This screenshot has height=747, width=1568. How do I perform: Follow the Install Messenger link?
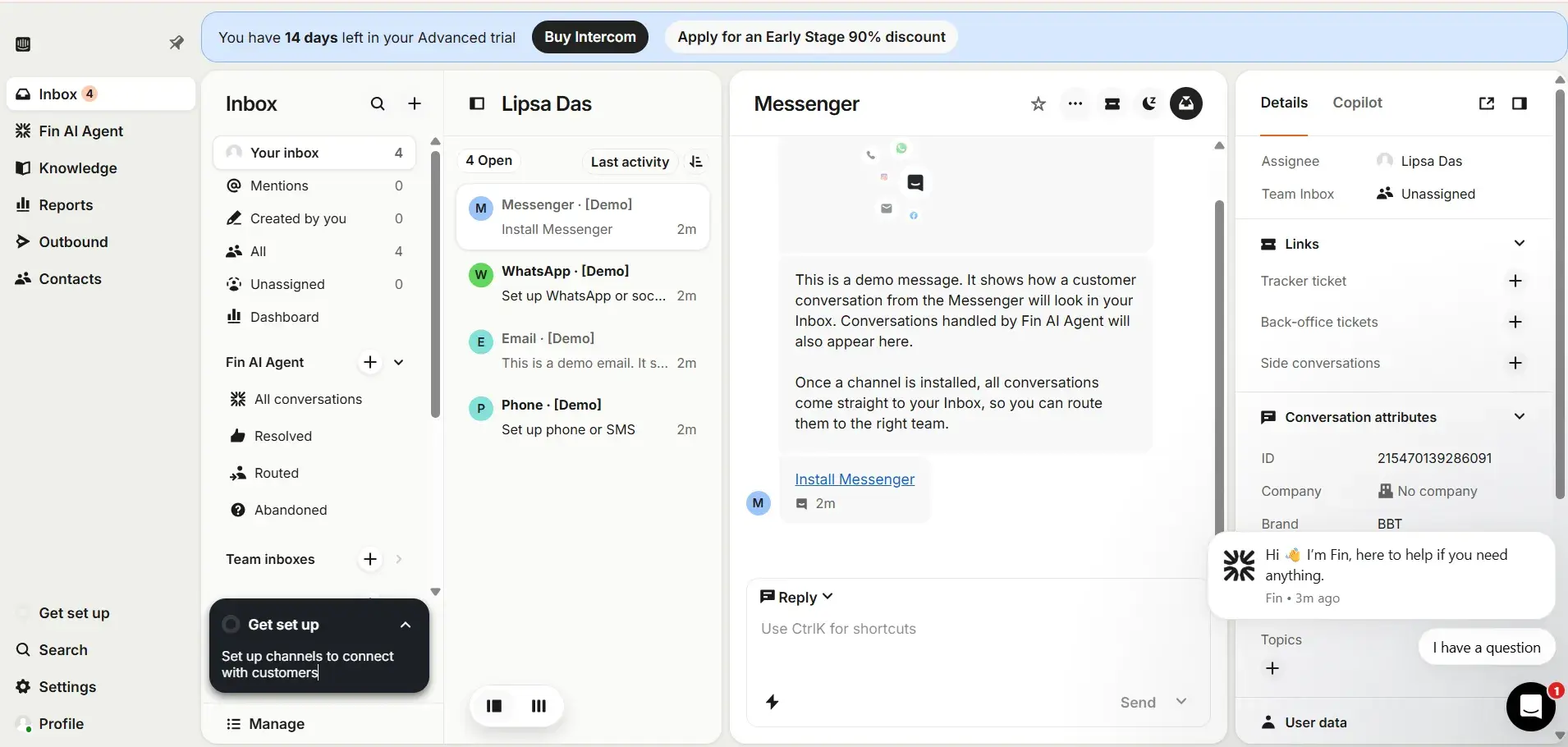pos(855,479)
